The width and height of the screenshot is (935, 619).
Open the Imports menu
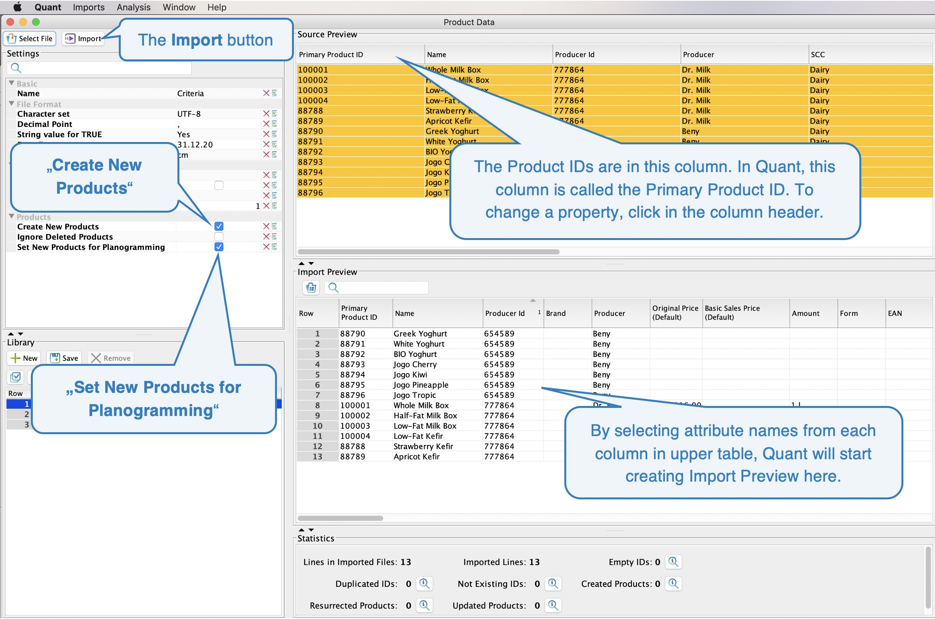click(x=89, y=7)
